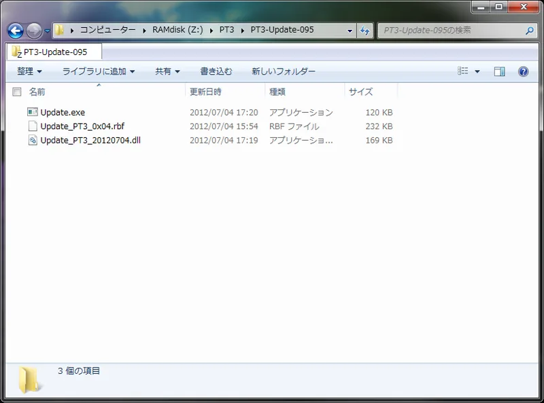Click the Forward navigation arrow button
Screen dimensions: 544x403
pyautogui.click(x=34, y=31)
